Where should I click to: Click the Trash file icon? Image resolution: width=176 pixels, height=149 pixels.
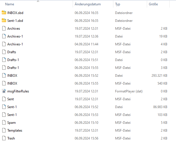pos(4,138)
